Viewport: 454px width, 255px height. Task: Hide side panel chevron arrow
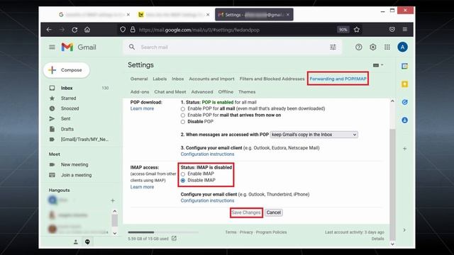[405, 230]
